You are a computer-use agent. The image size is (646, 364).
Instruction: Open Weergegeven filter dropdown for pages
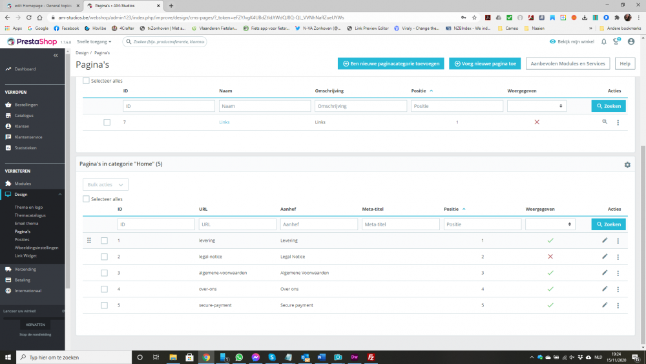click(x=550, y=224)
